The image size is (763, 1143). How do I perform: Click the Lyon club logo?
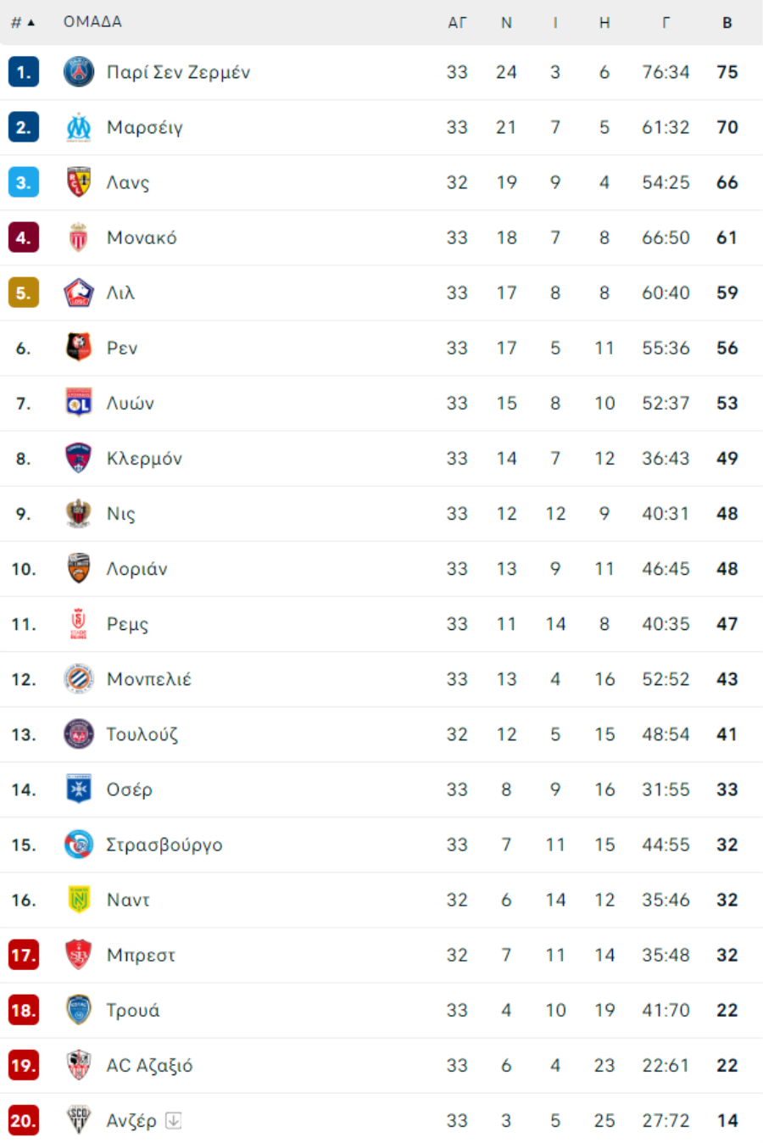coord(79,403)
